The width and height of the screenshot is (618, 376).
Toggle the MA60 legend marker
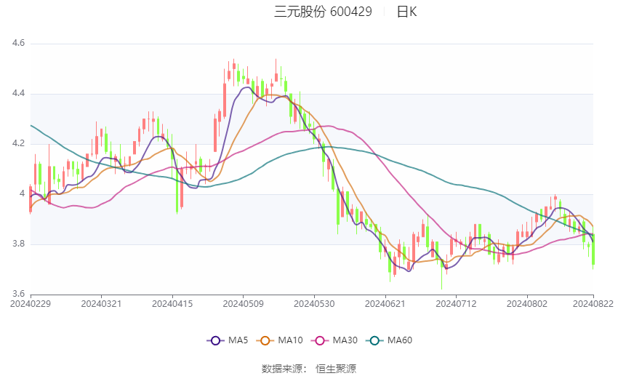tap(374, 340)
